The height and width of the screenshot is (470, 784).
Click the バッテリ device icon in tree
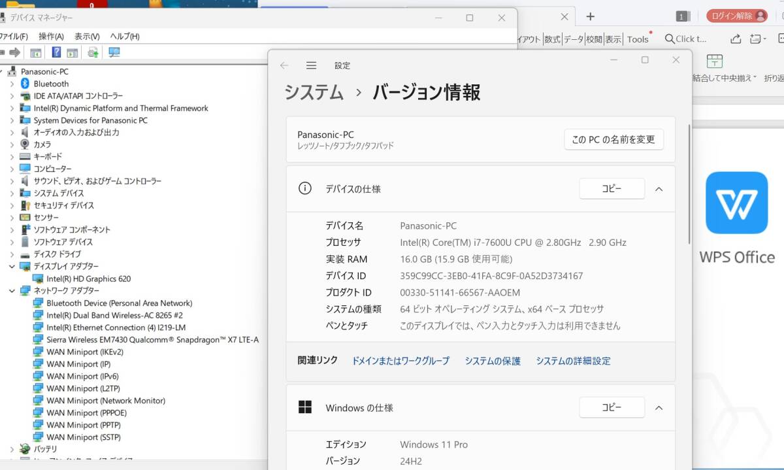[x=25, y=449]
